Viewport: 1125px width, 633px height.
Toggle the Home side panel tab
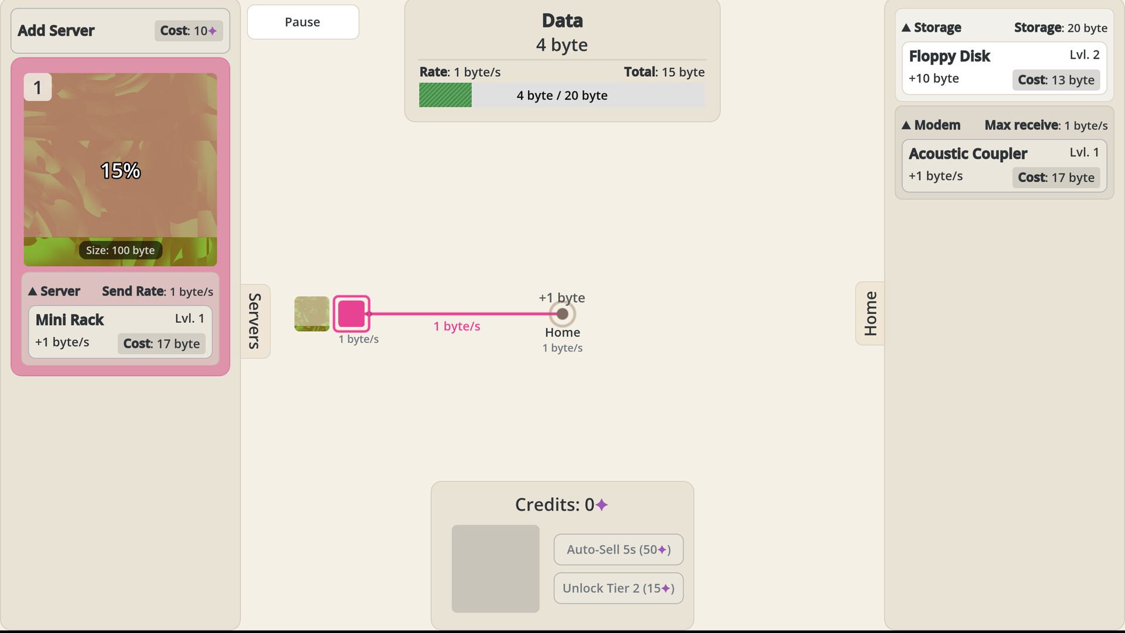870,314
